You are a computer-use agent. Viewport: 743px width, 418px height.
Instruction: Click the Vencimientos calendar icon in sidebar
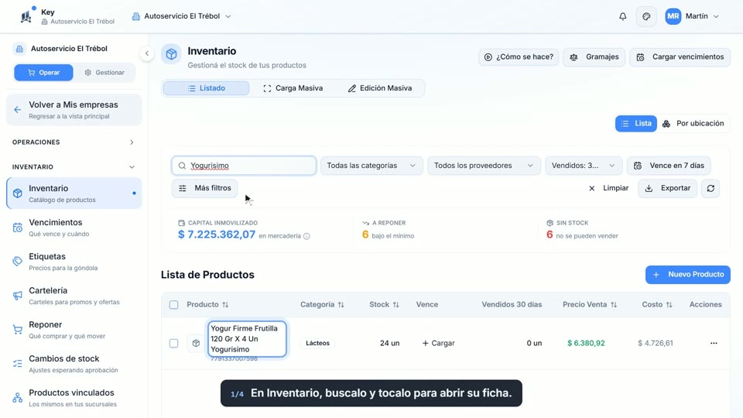(18, 228)
